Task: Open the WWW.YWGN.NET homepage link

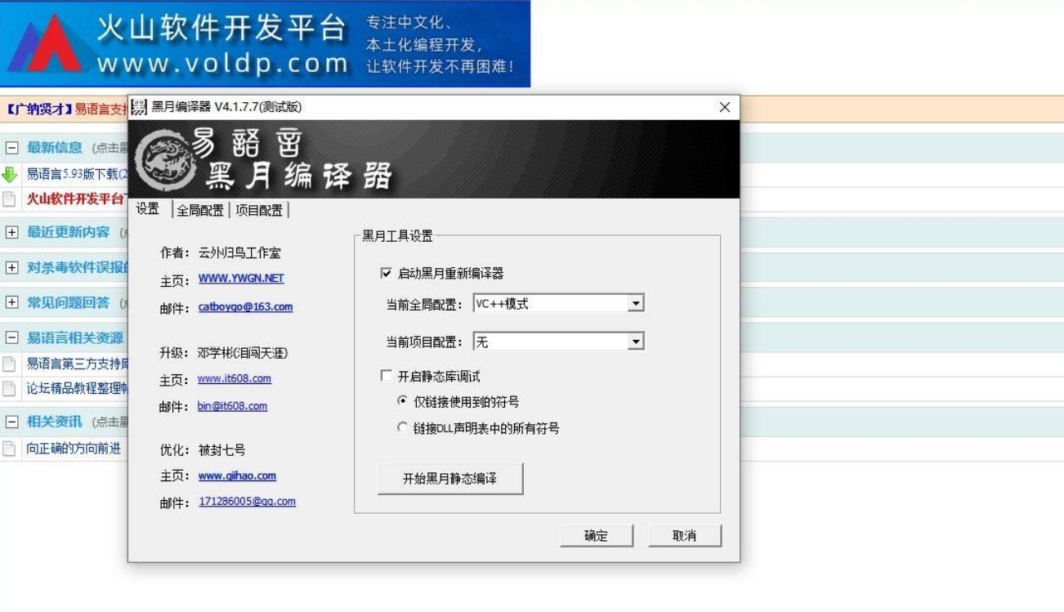Action: pos(240,279)
